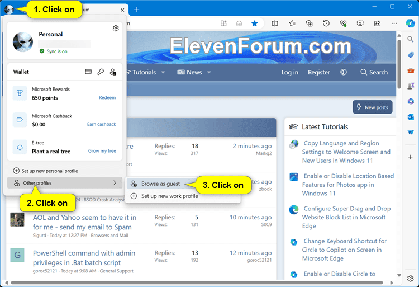Open AOL and Yahoo spam thread
This screenshot has height=287, width=419.
(84, 222)
